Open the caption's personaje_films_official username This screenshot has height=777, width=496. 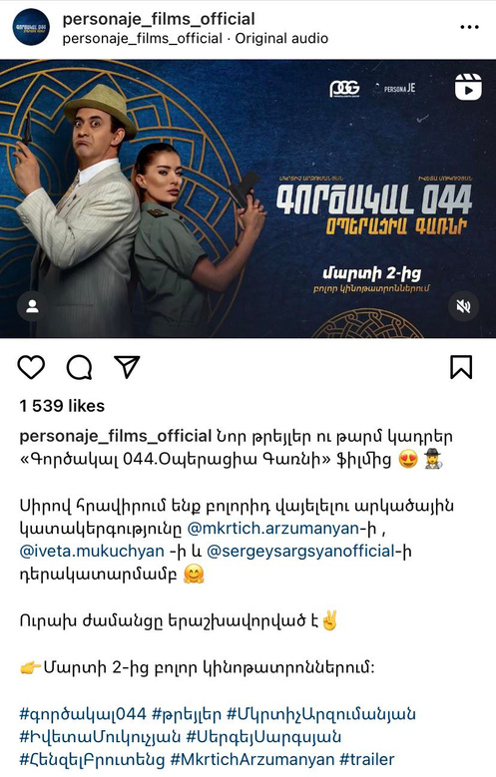pyautogui.click(x=116, y=436)
